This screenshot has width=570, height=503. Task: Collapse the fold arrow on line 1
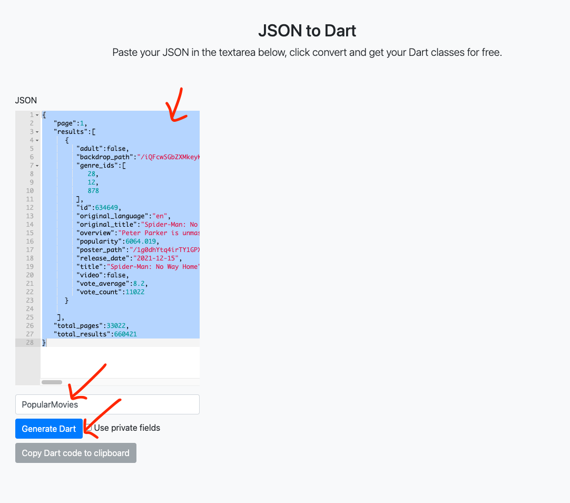pyautogui.click(x=37, y=115)
